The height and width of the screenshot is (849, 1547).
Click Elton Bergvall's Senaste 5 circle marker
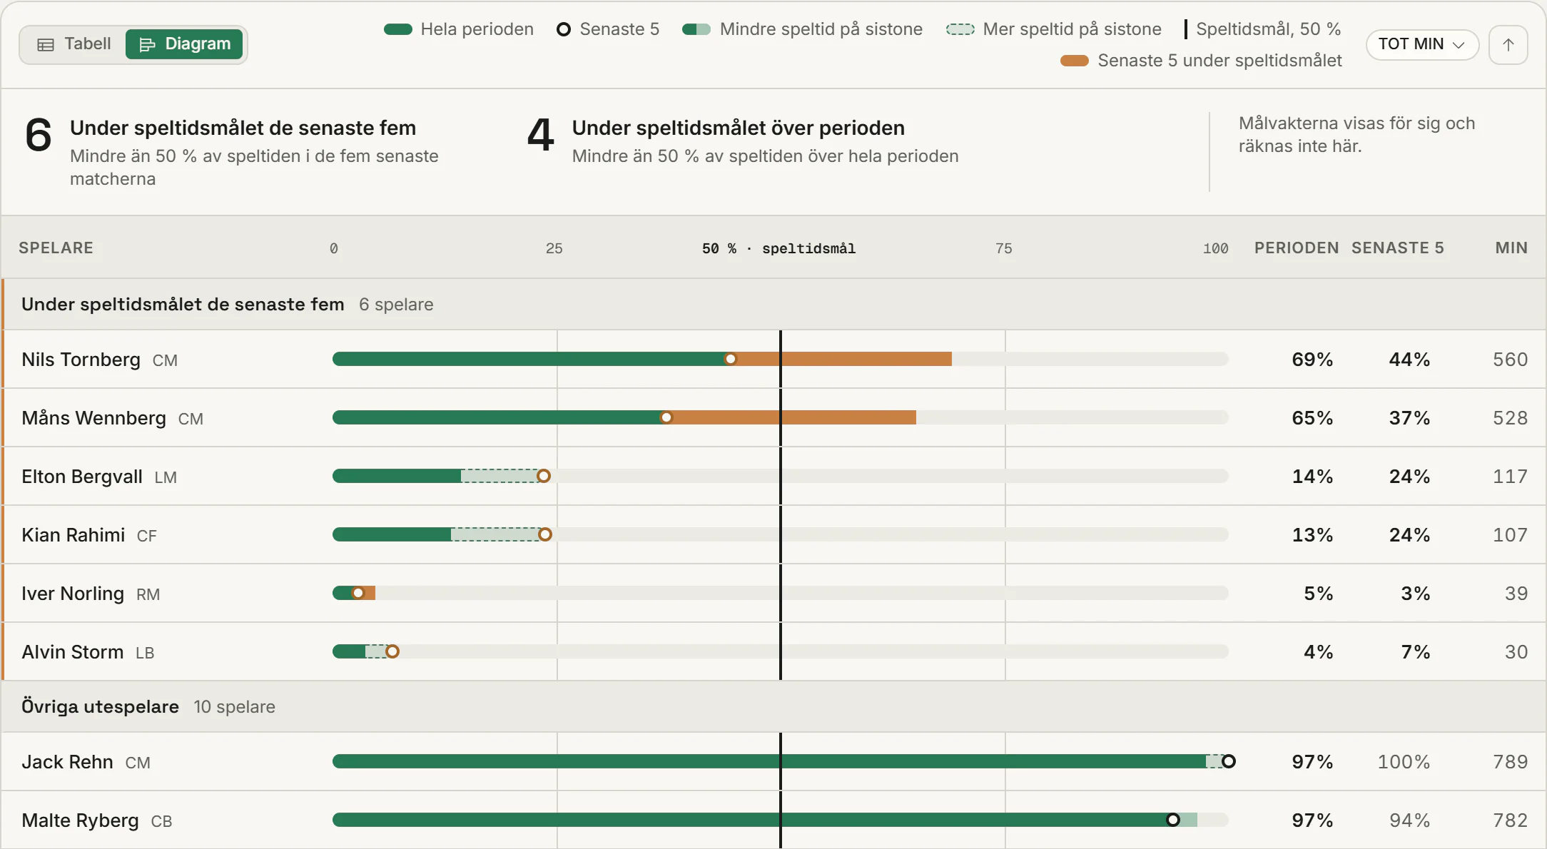click(544, 476)
